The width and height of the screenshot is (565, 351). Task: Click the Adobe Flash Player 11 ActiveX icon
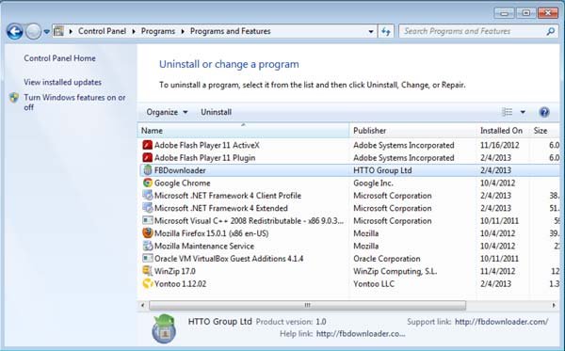point(148,145)
